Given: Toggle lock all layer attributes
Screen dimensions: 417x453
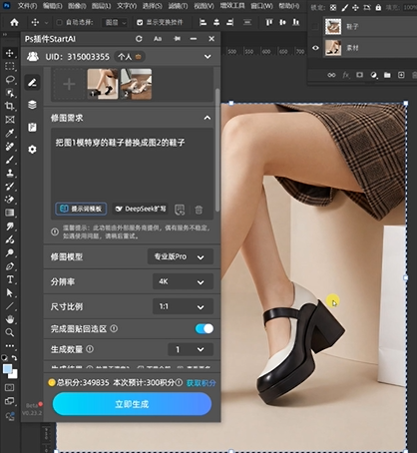Looking at the screenshot, I should pyautogui.click(x=378, y=7).
